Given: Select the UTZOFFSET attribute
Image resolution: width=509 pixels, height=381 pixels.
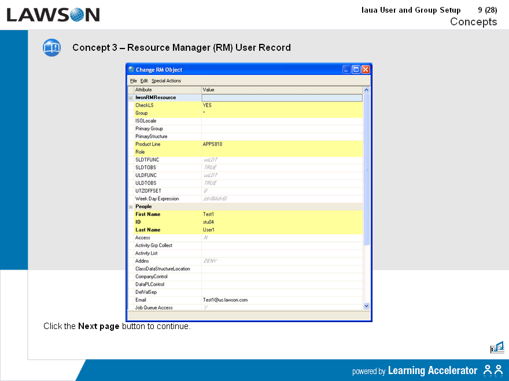Looking at the screenshot, I should pyautogui.click(x=148, y=191).
